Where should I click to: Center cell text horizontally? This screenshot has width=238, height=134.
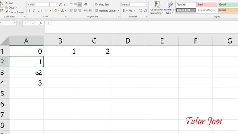(75, 10)
